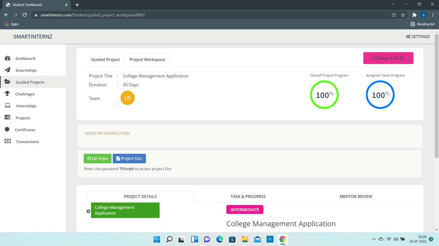Screen dimensions: 439x246
Task: Click the SMARTINTERNZ logo text
Action: click(33, 37)
